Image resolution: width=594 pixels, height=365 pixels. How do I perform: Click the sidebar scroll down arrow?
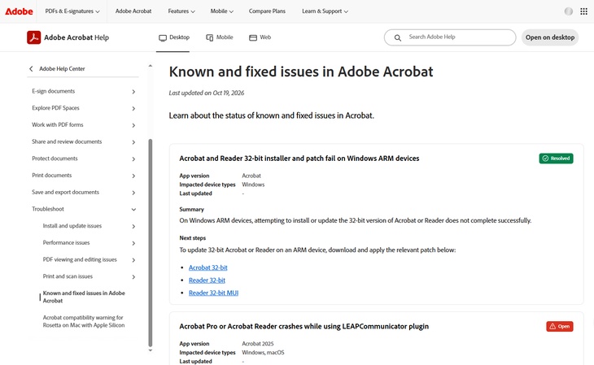(x=150, y=350)
